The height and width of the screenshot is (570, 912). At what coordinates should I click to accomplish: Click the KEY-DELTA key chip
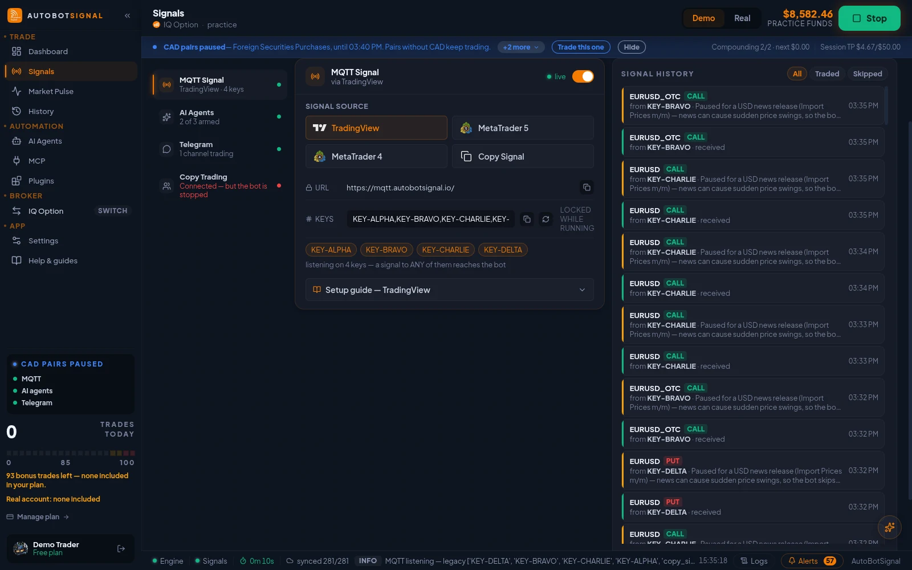(503, 250)
